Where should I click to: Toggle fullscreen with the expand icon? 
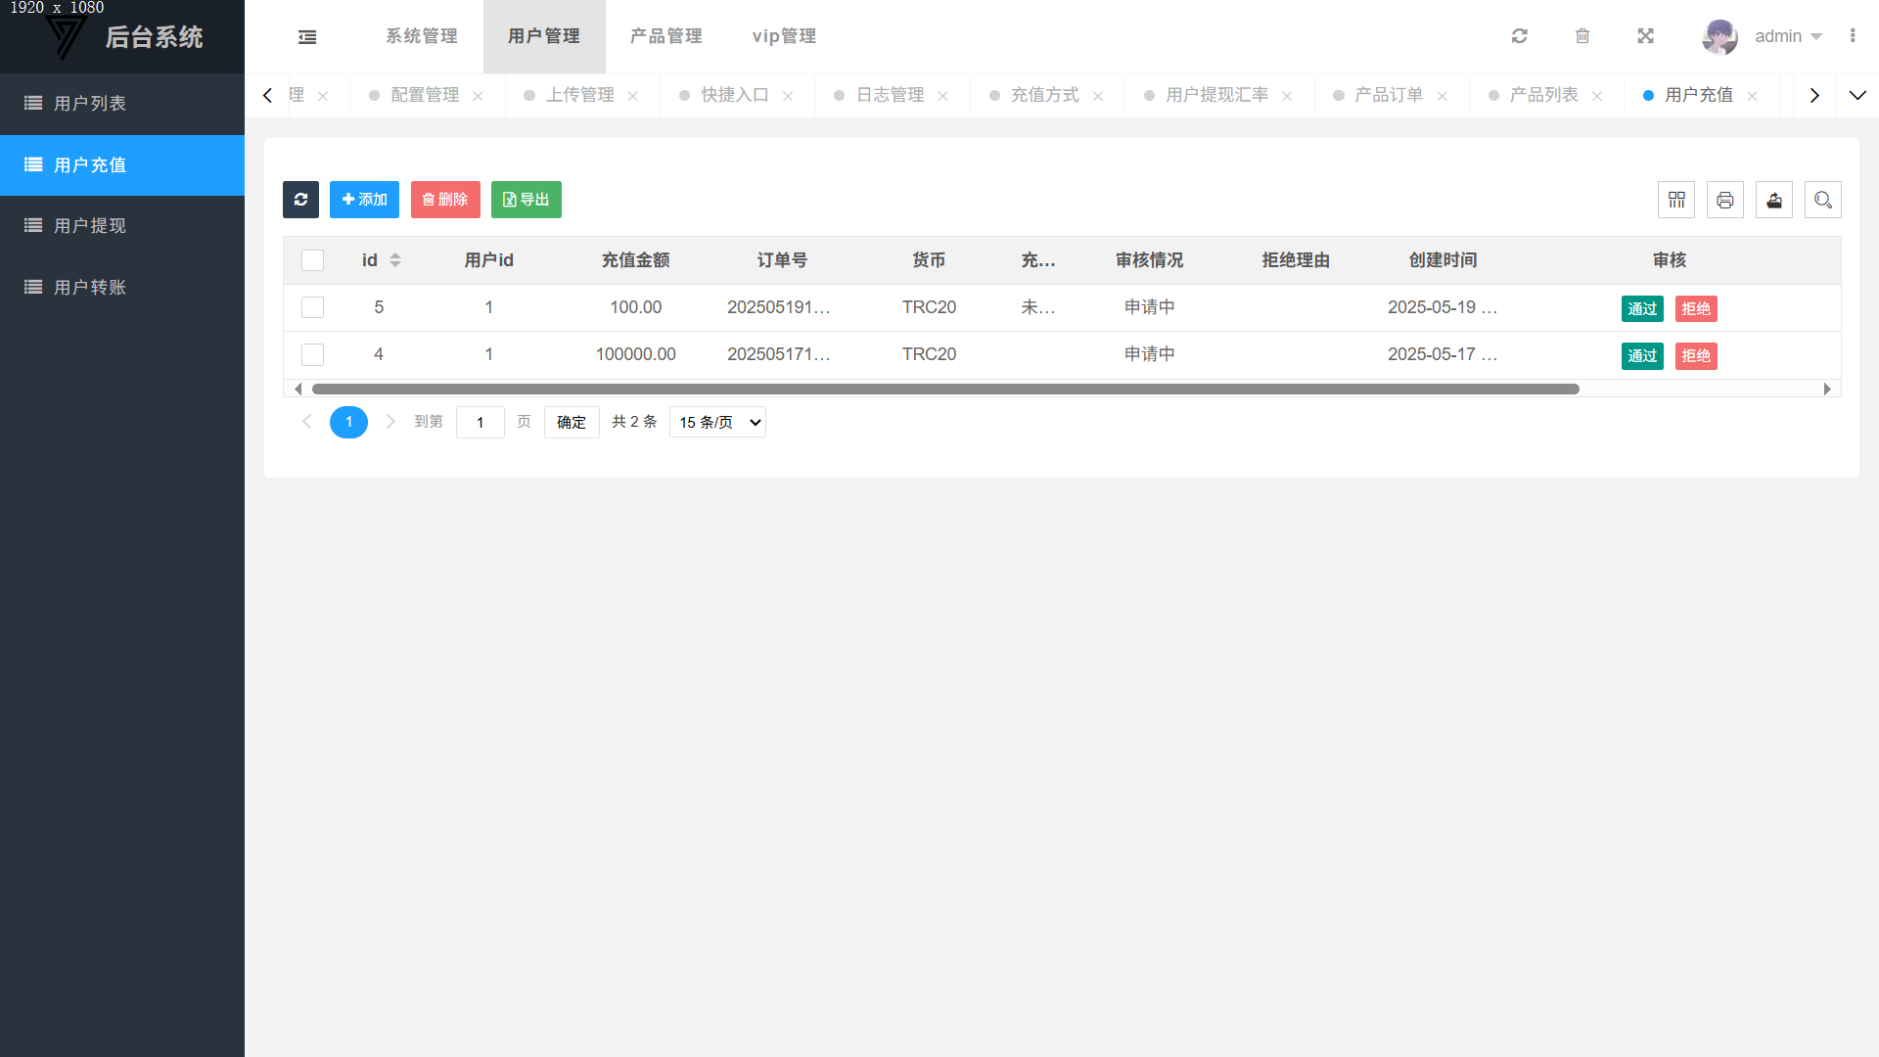point(1645,36)
